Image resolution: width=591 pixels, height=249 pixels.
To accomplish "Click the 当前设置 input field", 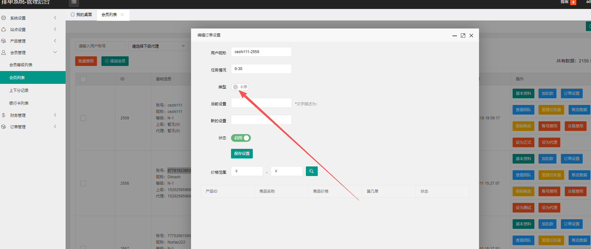I will click(x=261, y=103).
